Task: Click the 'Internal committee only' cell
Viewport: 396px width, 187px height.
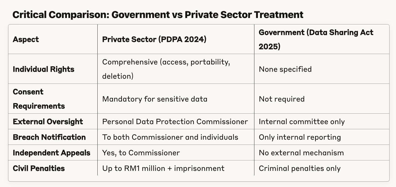Action: 302,121
